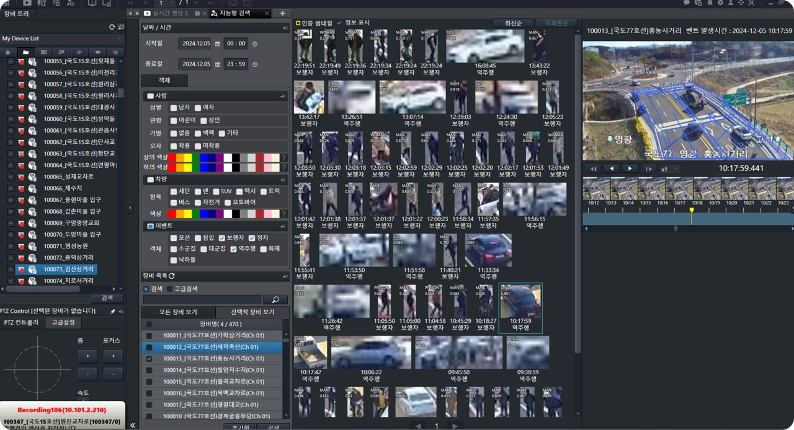Click the device tree search magnifier icon

pyautogui.click(x=121, y=27)
